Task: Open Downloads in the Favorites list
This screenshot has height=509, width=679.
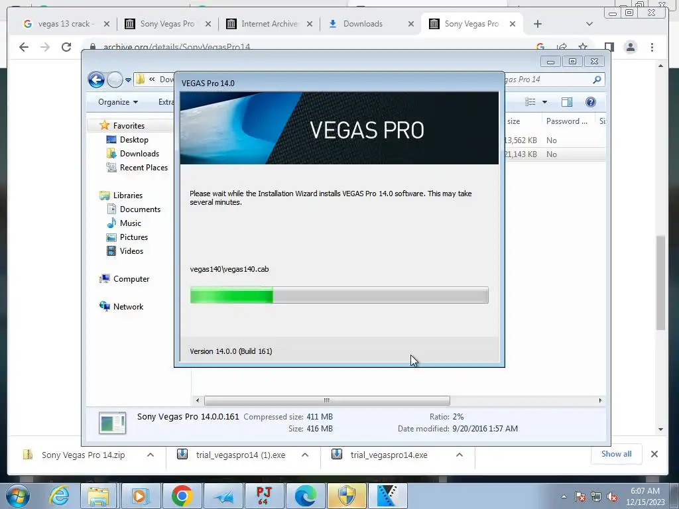Action: [139, 154]
